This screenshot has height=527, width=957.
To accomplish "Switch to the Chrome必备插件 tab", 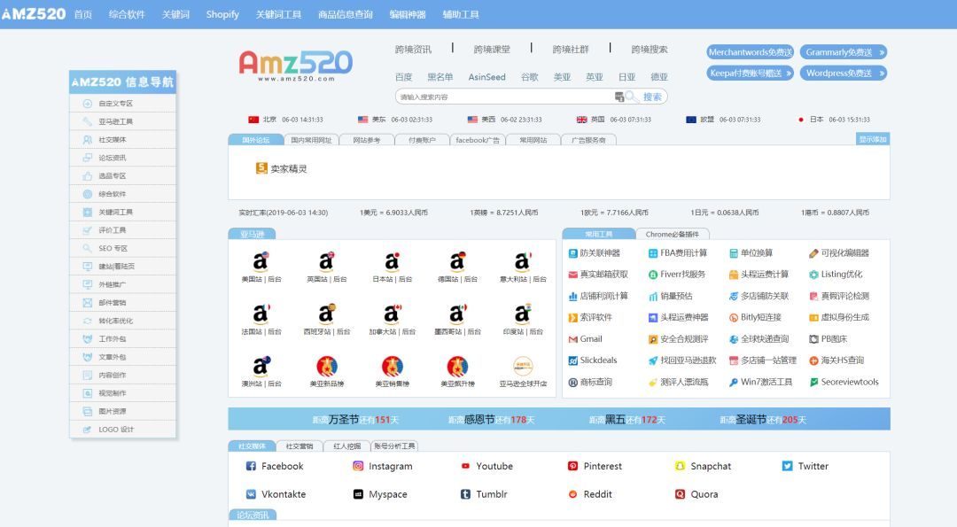I will point(672,234).
